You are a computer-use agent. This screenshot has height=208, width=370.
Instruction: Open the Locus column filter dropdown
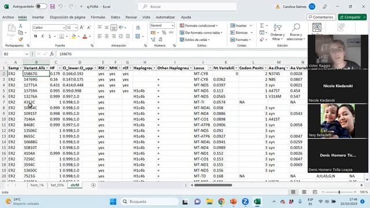[x=210, y=68]
